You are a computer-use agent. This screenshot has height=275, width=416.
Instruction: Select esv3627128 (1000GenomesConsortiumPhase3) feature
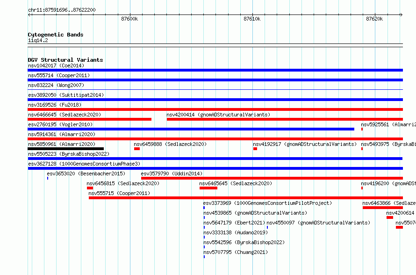(215, 168)
